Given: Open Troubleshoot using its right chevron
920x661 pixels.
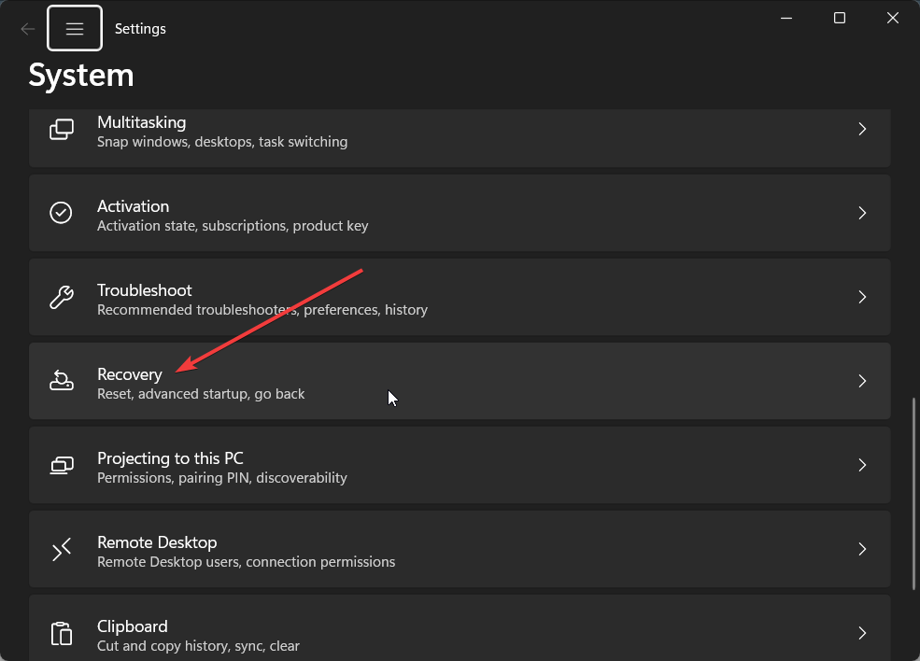Looking at the screenshot, I should pyautogui.click(x=862, y=297).
